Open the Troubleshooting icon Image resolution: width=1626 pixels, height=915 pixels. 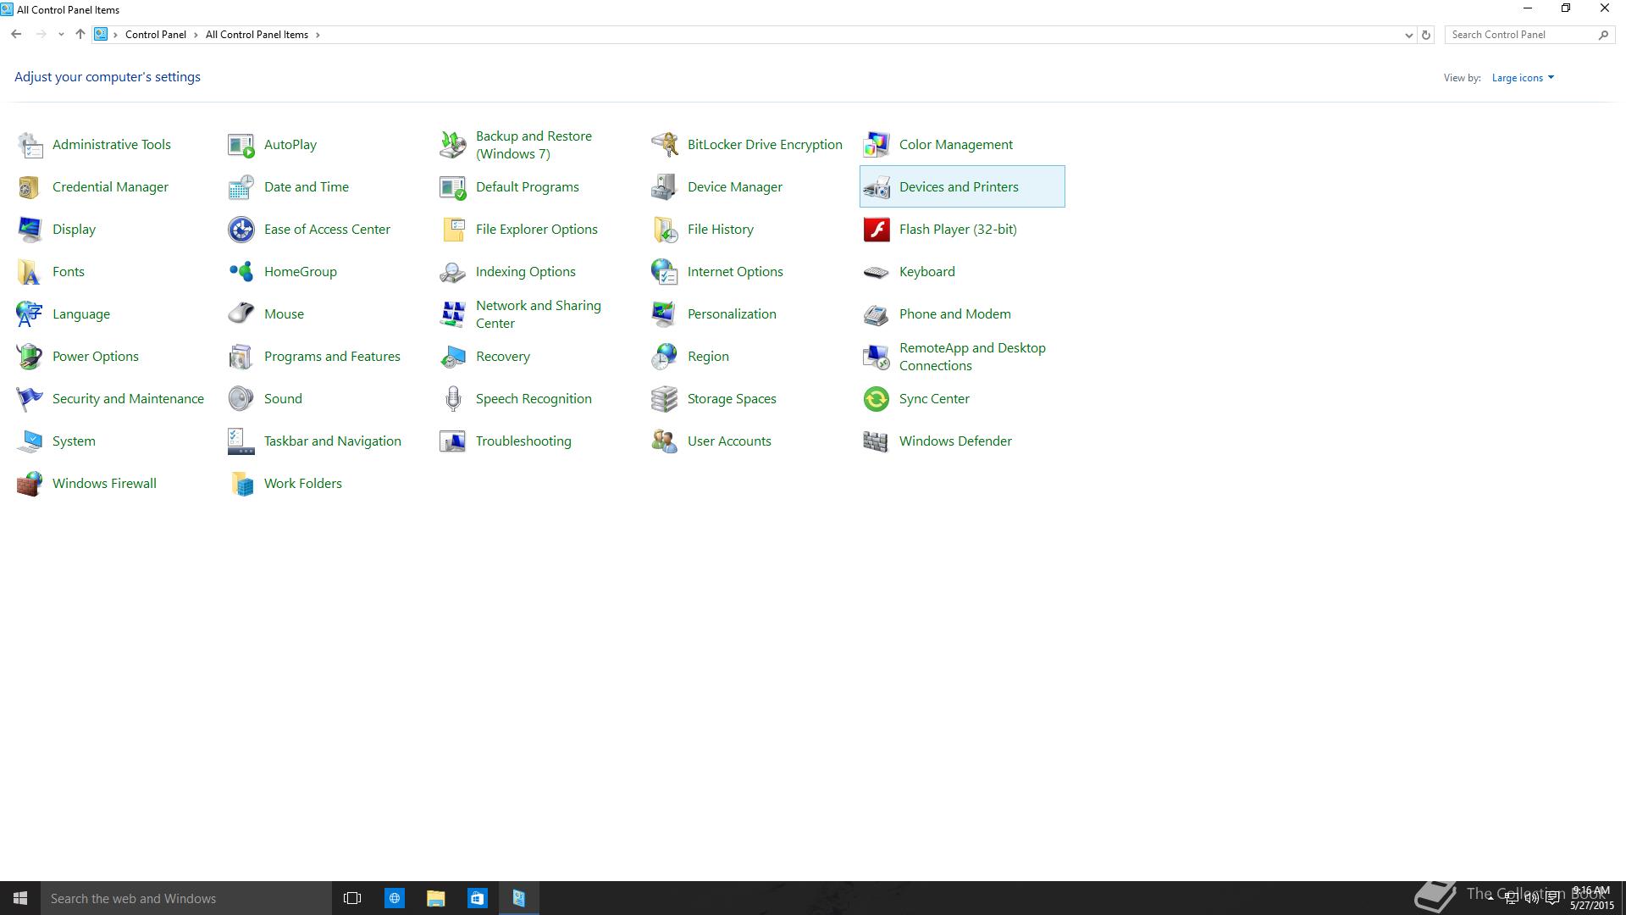[x=453, y=441]
